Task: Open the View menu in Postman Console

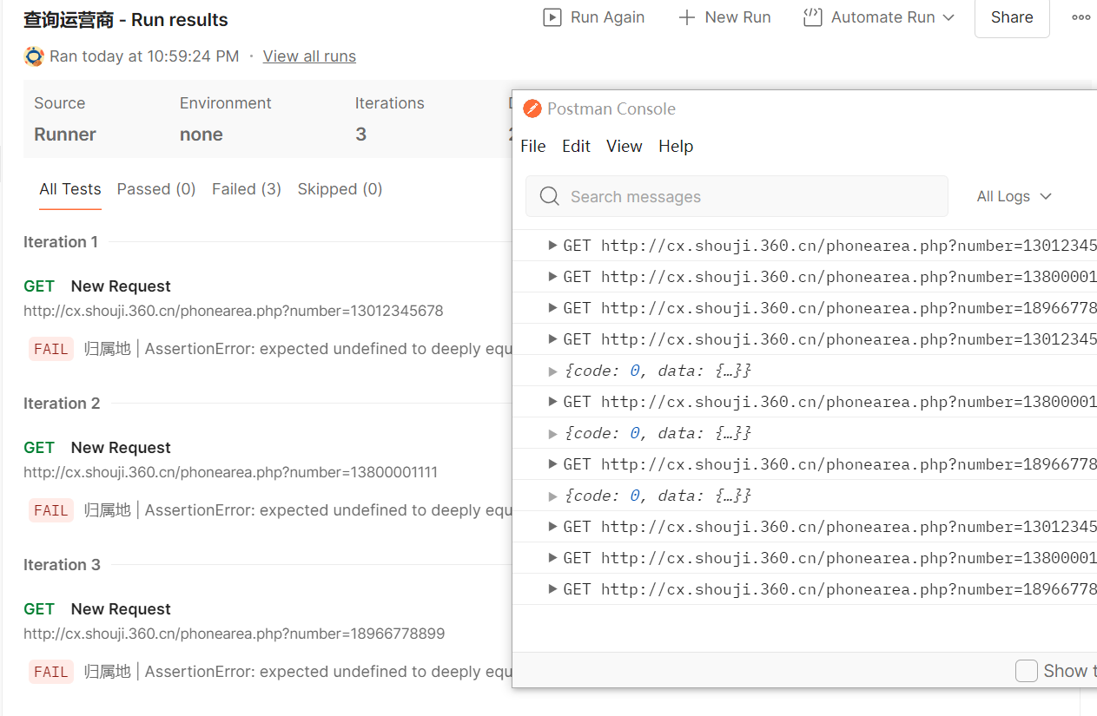Action: tap(624, 146)
